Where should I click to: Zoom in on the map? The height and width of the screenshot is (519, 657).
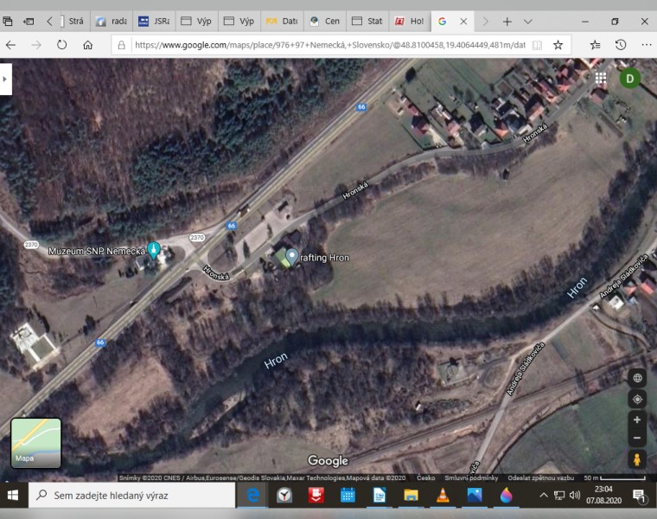(x=637, y=420)
